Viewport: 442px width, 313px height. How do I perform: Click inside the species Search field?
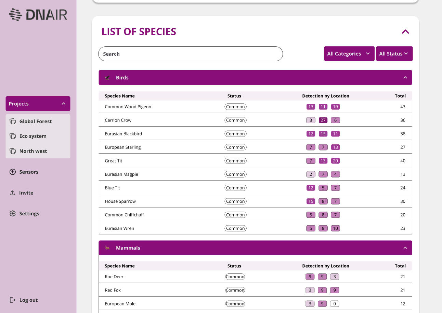[190, 54]
